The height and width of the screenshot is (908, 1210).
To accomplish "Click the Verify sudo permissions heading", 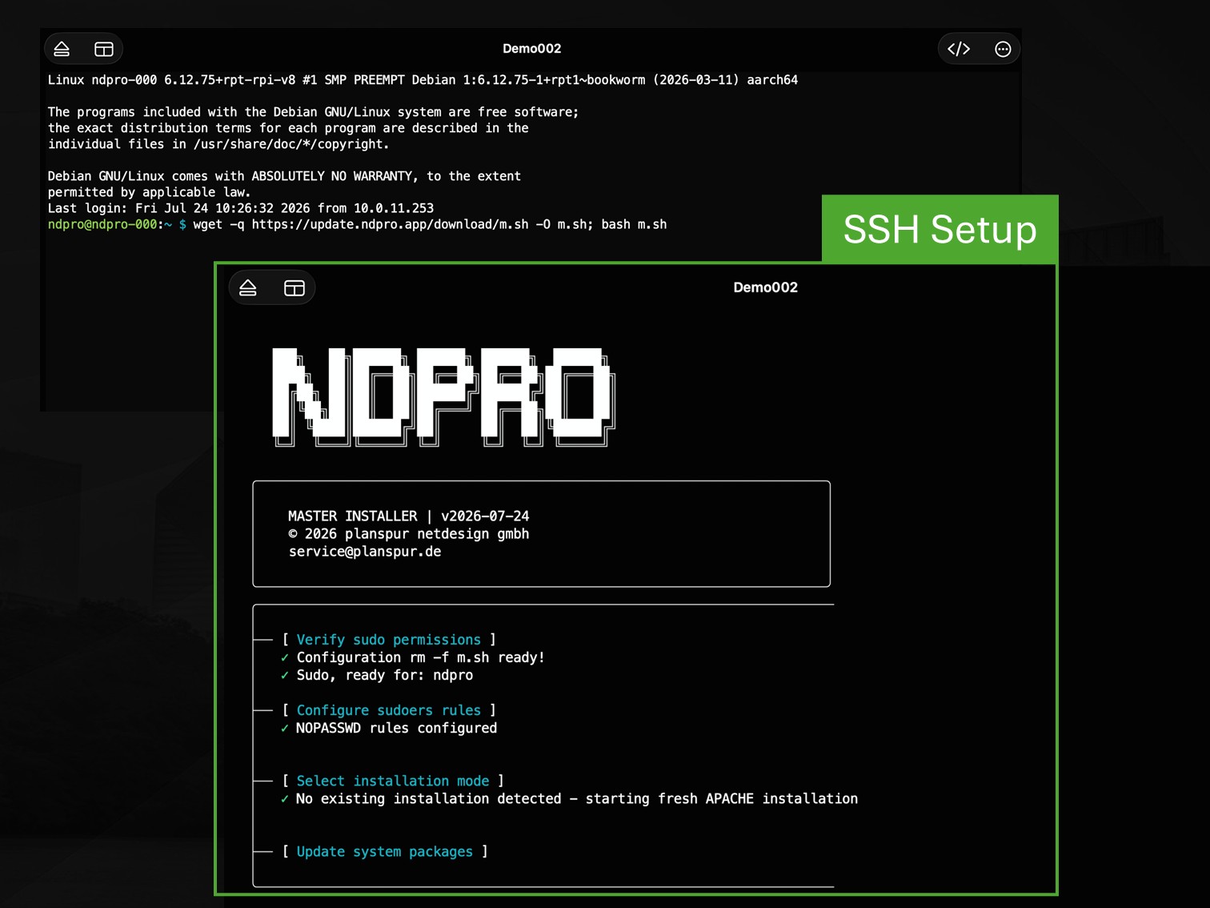I will pos(389,640).
